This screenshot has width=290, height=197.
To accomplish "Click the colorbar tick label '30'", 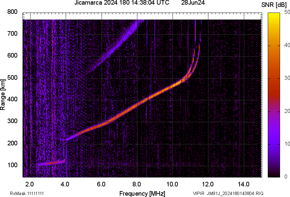I will [287, 78].
